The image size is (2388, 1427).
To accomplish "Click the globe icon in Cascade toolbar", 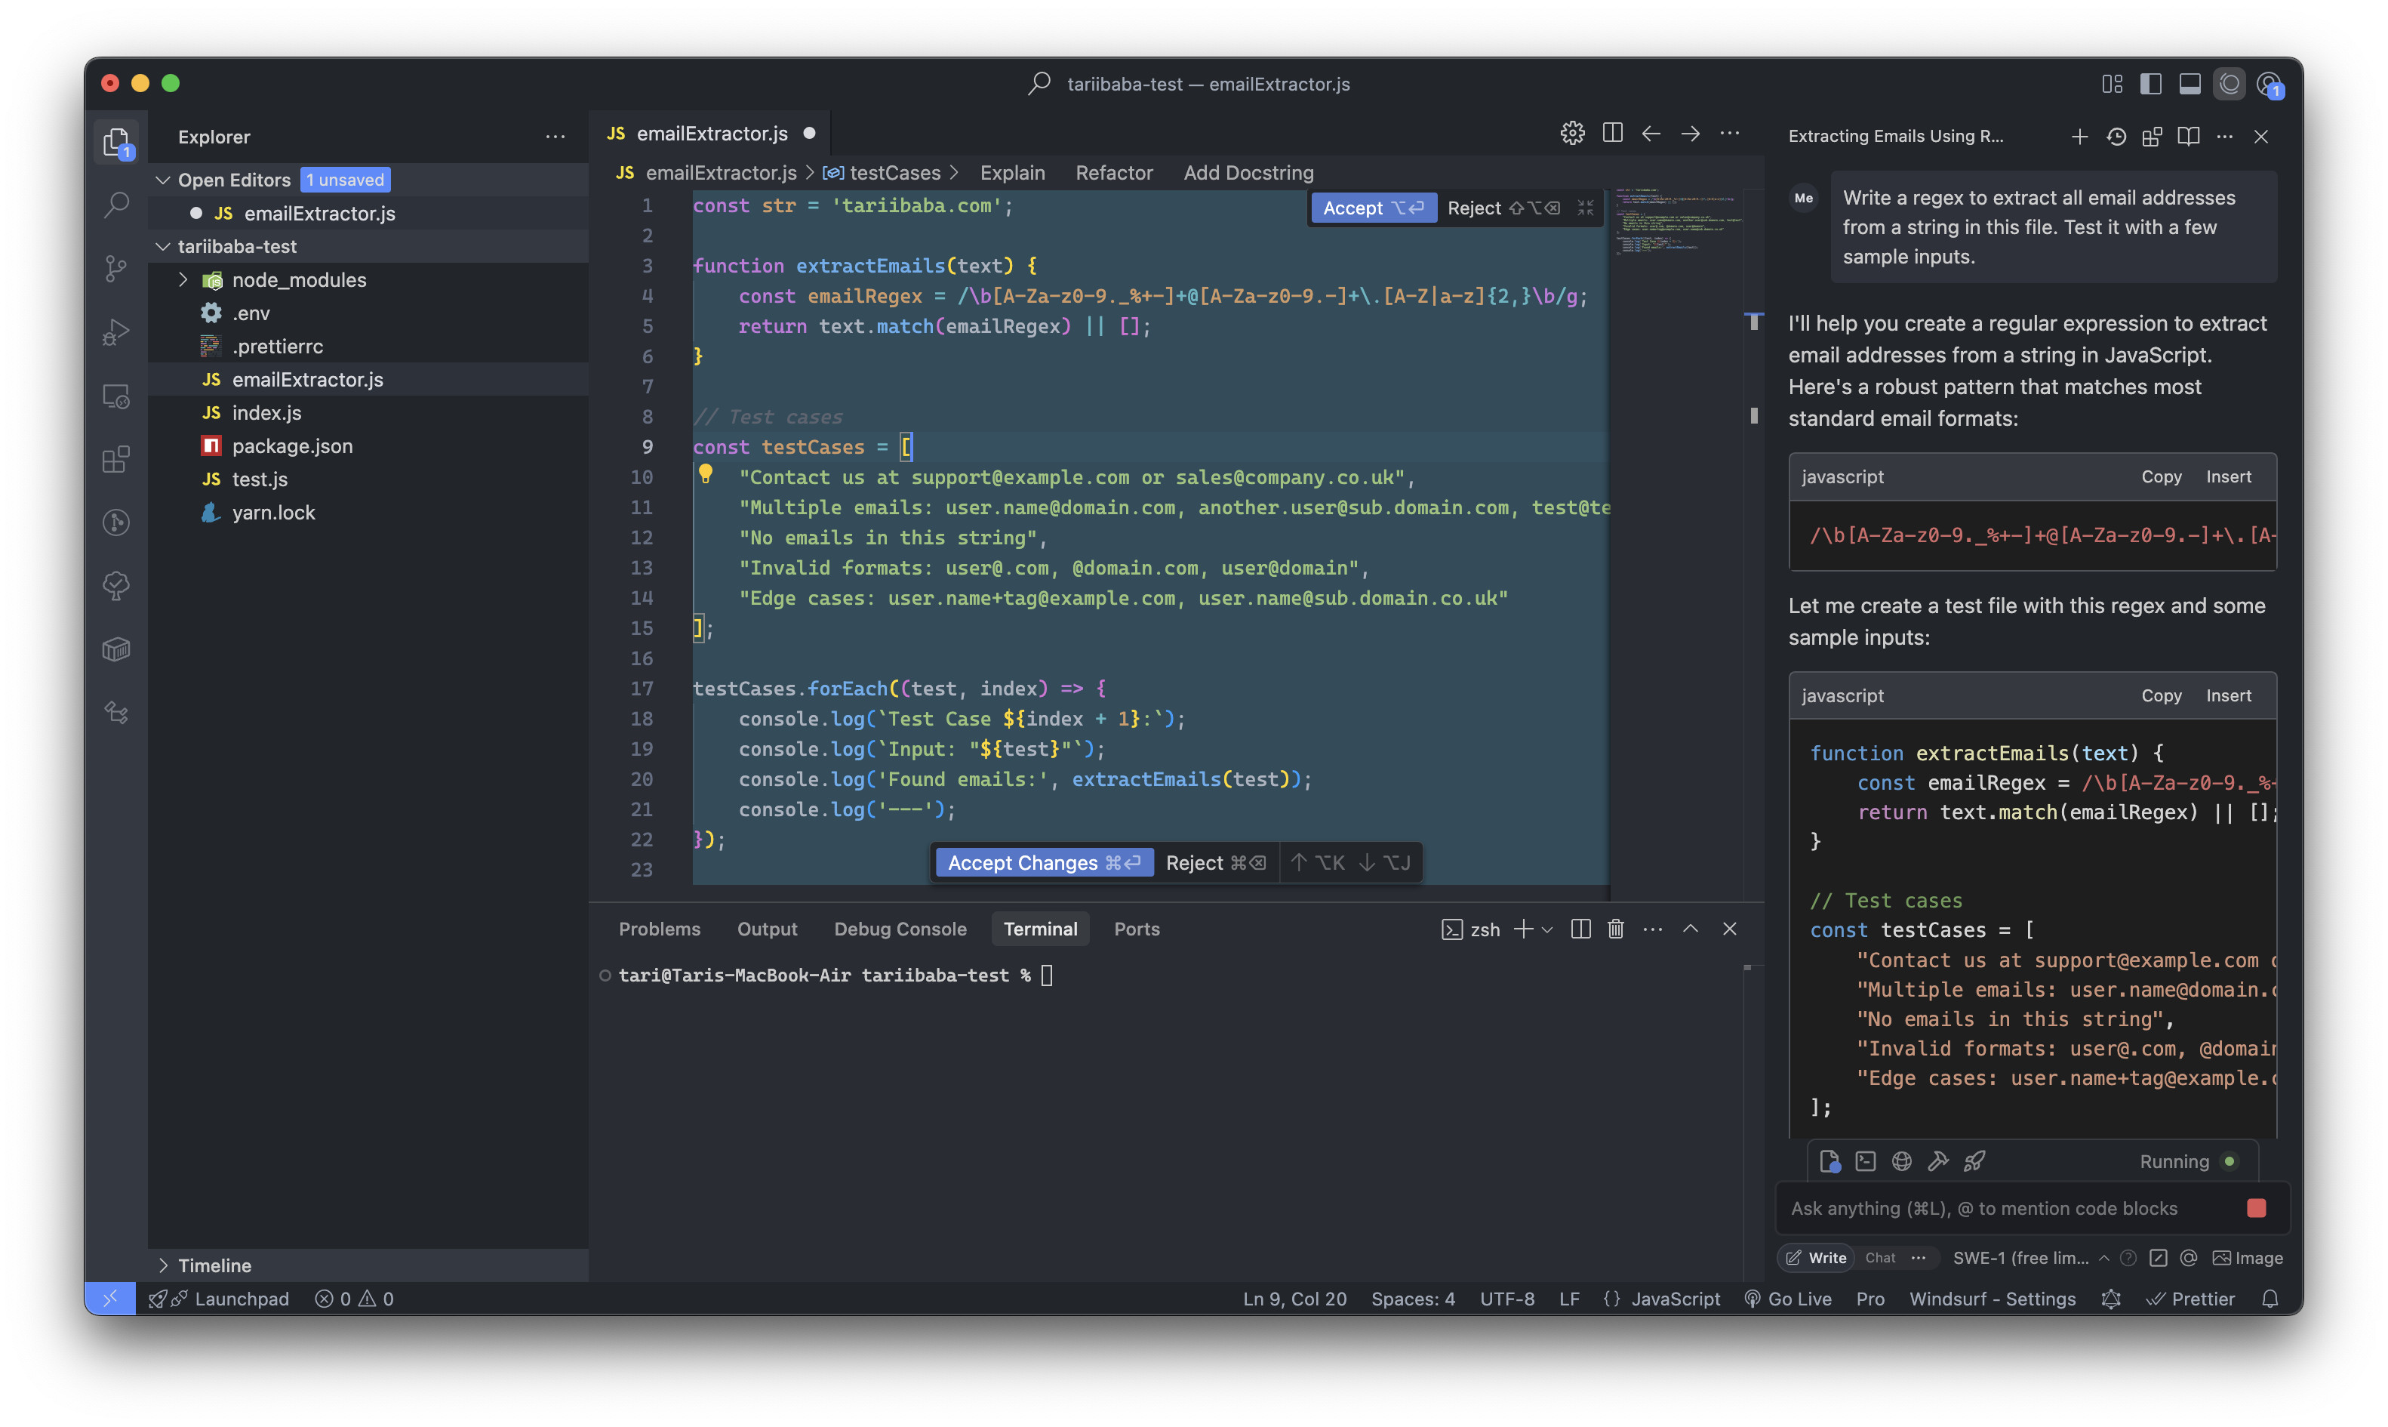I will pos(1902,1161).
